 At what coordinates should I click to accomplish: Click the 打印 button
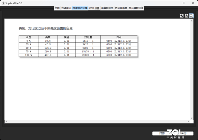162,133
